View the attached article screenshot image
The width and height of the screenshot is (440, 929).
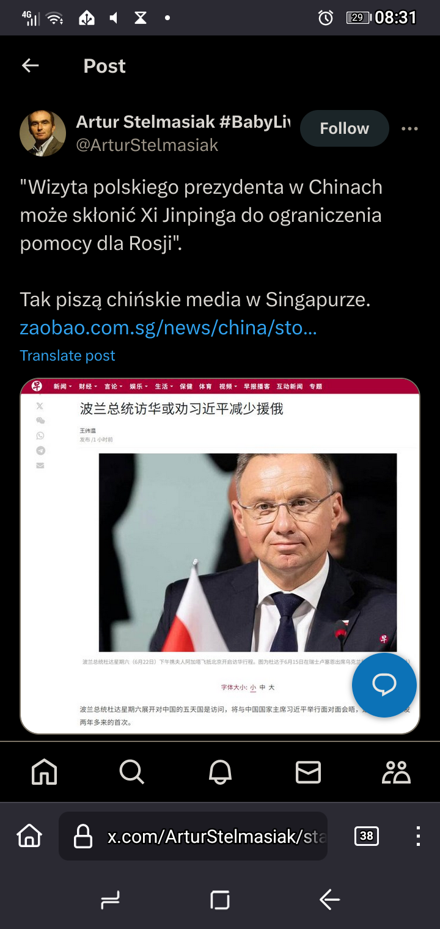[220, 556]
